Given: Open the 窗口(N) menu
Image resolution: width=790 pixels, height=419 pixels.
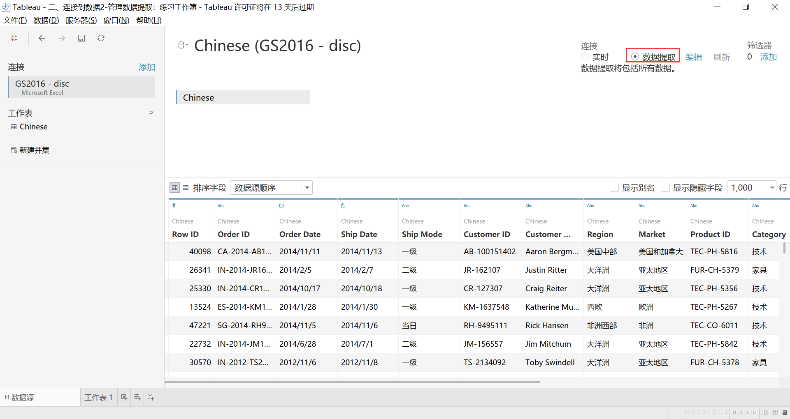Looking at the screenshot, I should tap(116, 21).
